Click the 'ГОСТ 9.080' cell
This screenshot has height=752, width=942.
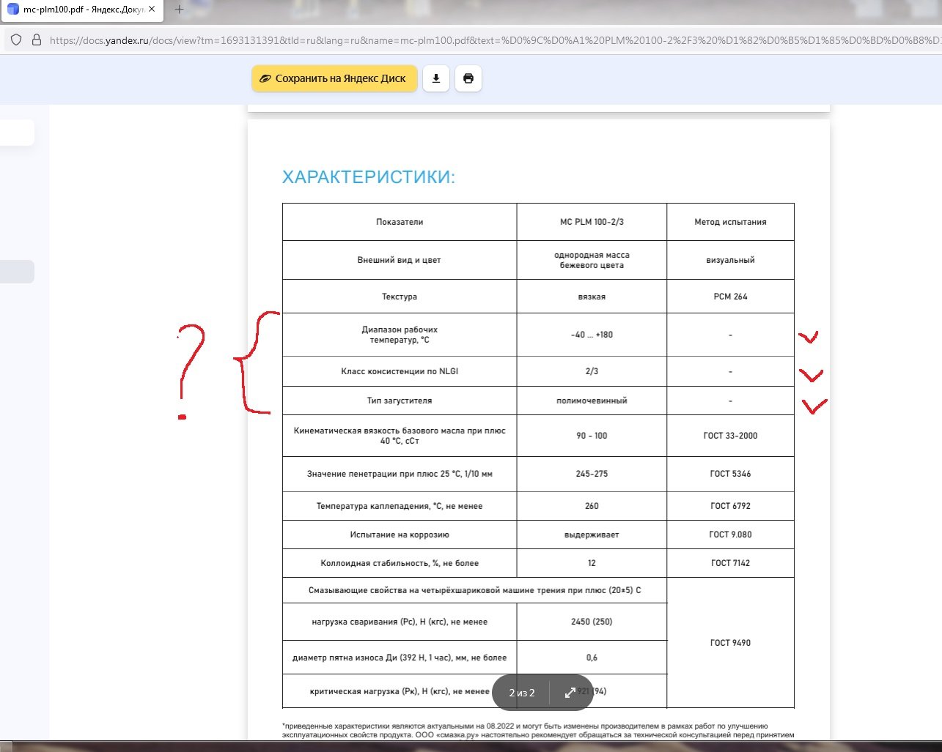tap(730, 535)
